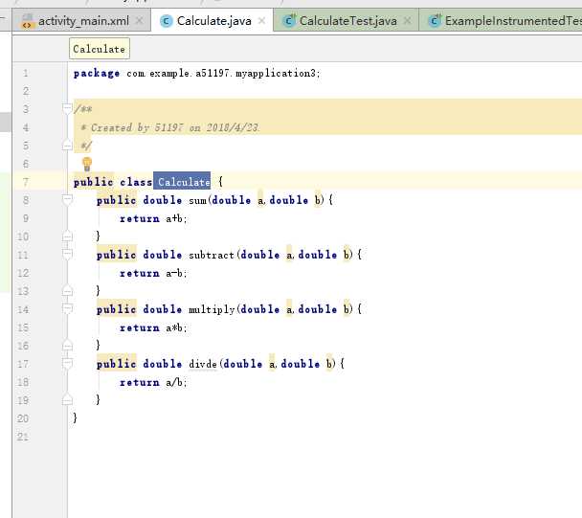Click the class icon on Calculate.java tab
Image resolution: width=582 pixels, height=518 pixels.
167,21
